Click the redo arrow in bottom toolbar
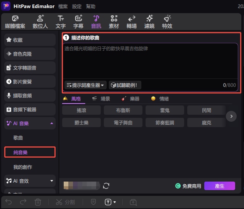 pyautogui.click(x=23, y=202)
